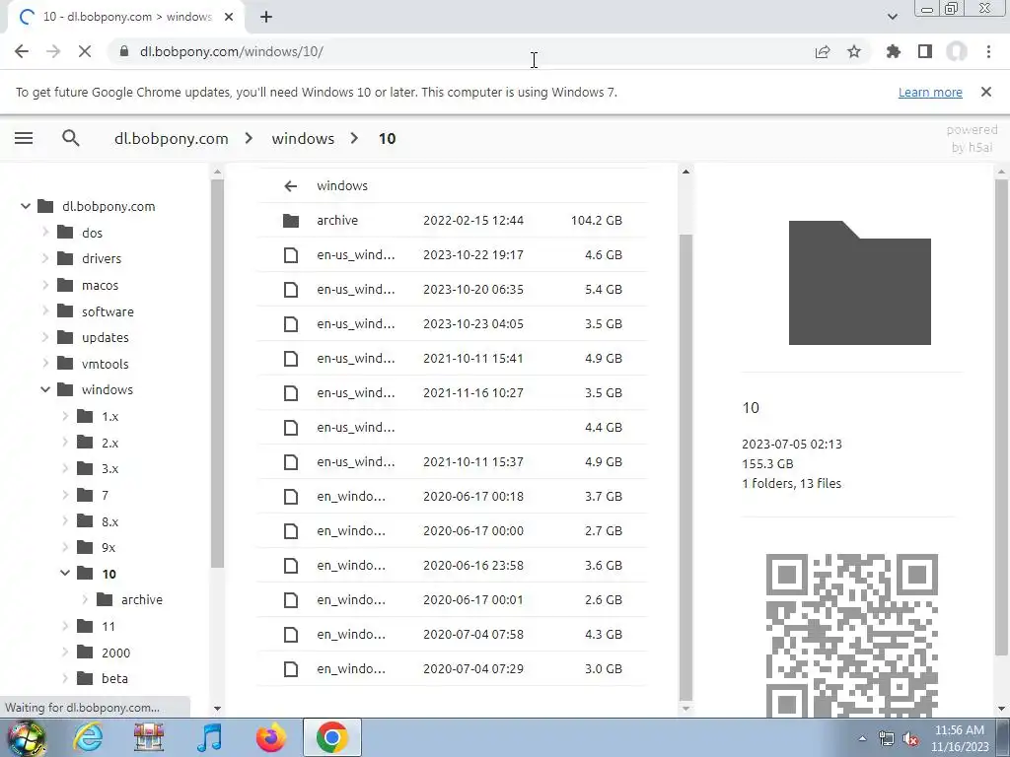
Task: Close the dl.bobpony.com browser tab
Action: [229, 18]
